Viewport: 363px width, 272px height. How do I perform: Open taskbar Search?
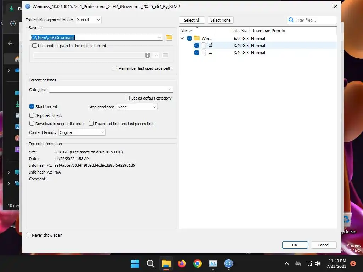150,263
